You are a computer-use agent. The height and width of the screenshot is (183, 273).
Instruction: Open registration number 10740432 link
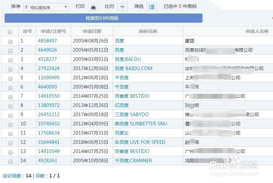coord(49,123)
